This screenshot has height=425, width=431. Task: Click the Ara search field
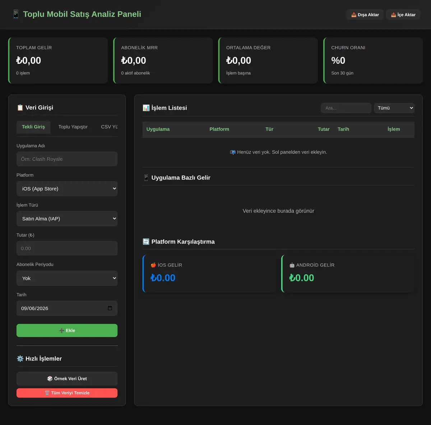[x=346, y=108]
